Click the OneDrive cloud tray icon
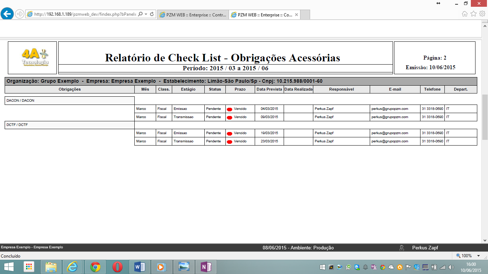488x274 pixels. pos(391,267)
